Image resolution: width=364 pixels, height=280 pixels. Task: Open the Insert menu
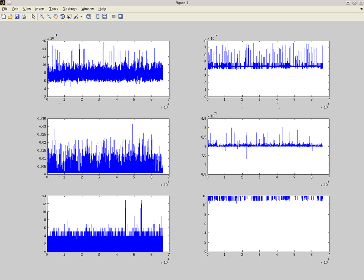[x=40, y=9]
